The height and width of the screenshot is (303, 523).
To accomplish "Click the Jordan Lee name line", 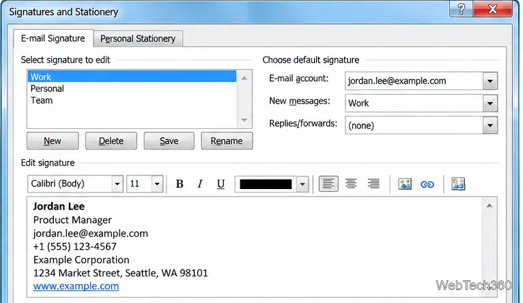I will 59,206.
